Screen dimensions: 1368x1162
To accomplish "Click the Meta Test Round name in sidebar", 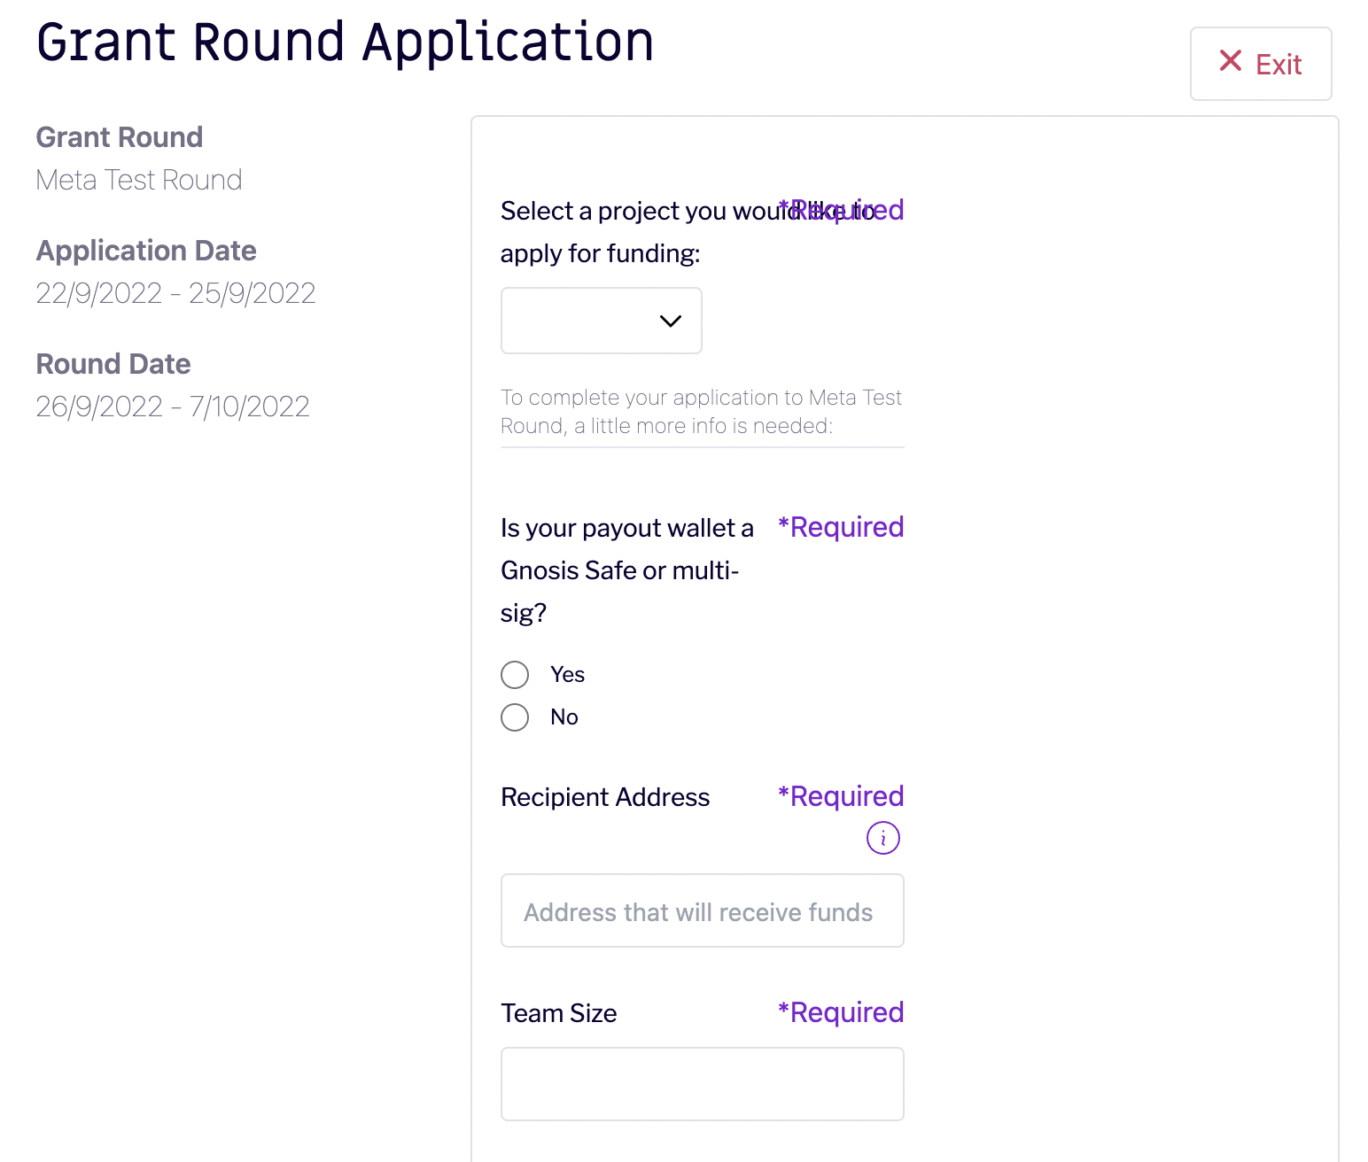I will (139, 180).
